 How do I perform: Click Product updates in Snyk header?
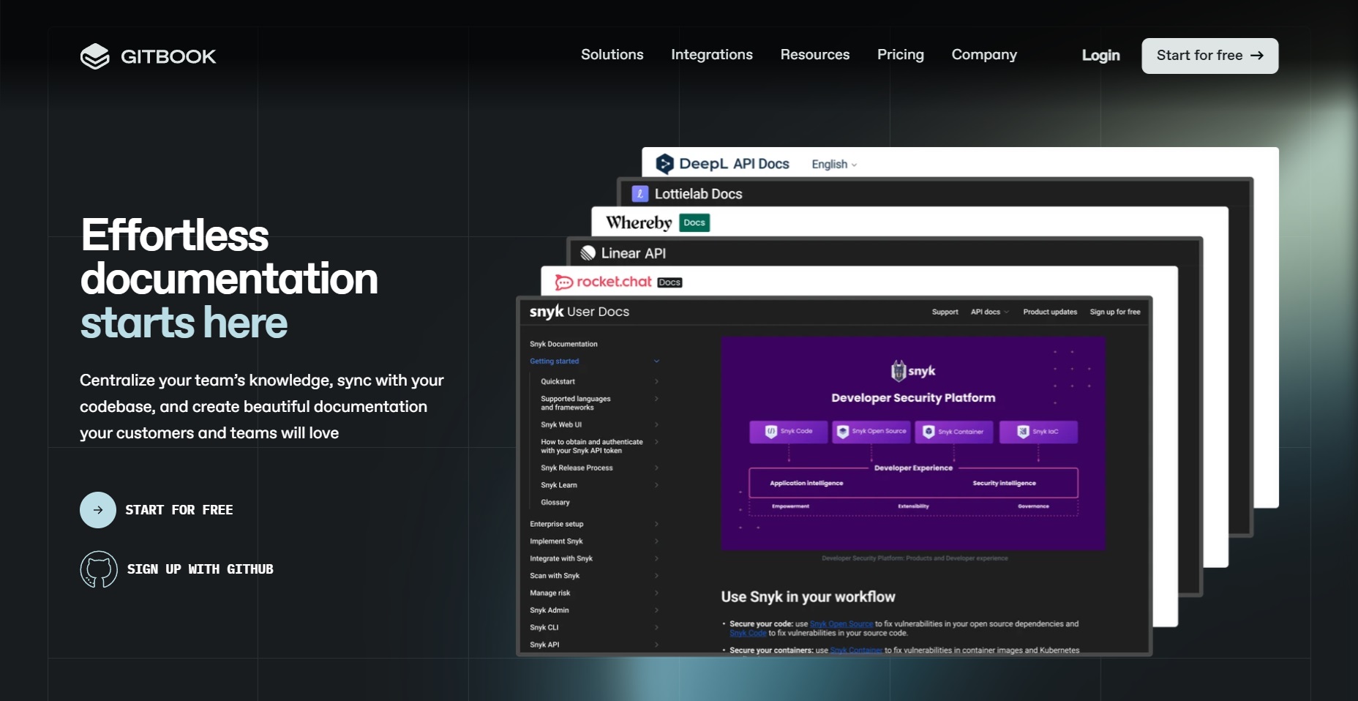1050,312
